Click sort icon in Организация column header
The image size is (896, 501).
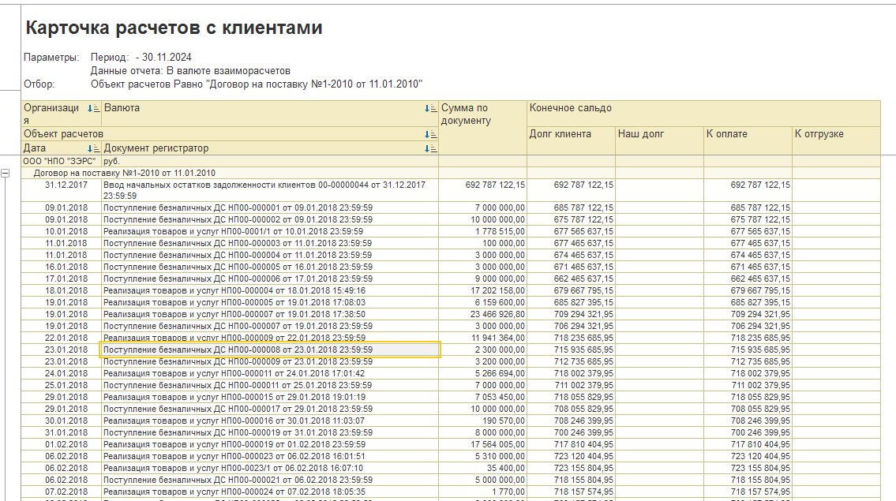(x=92, y=108)
